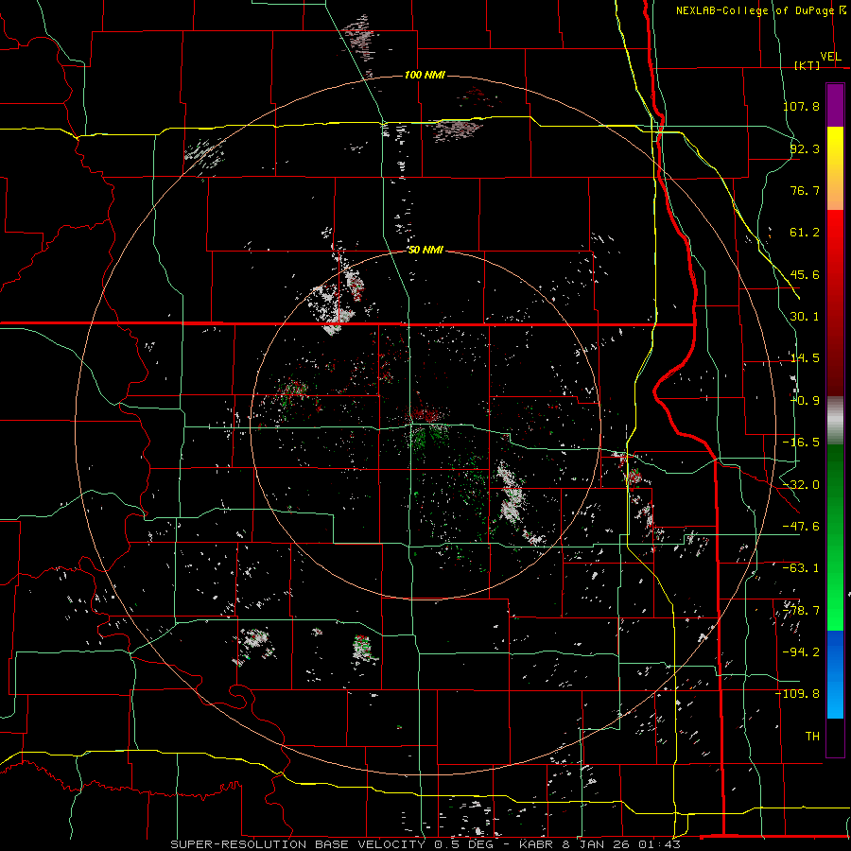851x851 pixels.
Task: Click the [KT] units label
Action: click(808, 65)
